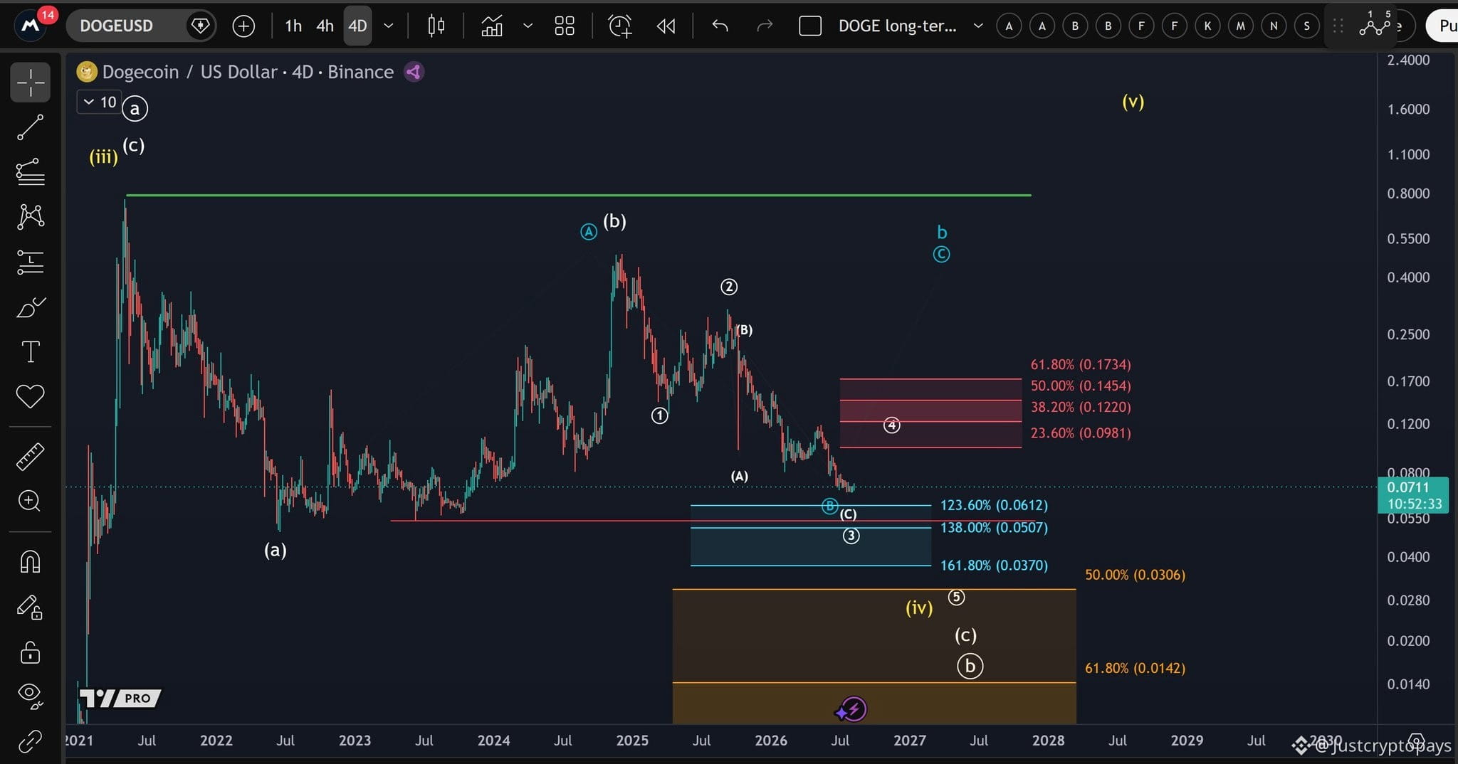1458x764 pixels.
Task: Open the forecasting and measurement tools
Action: 30,262
